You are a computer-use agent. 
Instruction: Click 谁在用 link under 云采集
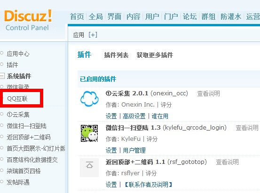coord(160,116)
